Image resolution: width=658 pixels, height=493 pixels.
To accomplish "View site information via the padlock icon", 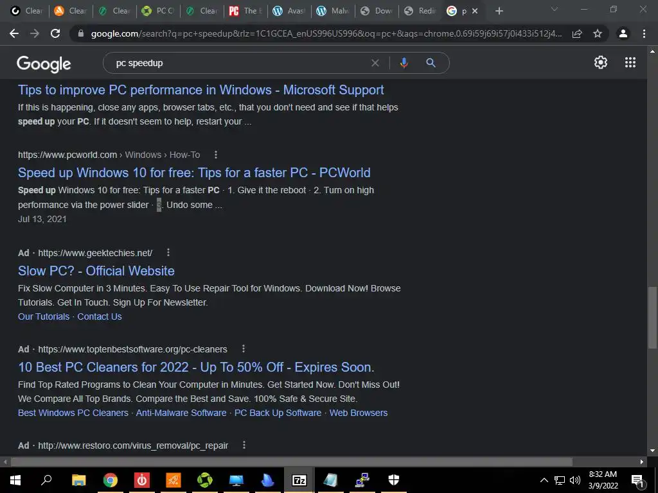I will point(81,33).
